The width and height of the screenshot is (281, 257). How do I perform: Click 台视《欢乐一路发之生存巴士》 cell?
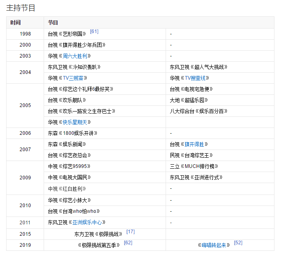pos(105,112)
